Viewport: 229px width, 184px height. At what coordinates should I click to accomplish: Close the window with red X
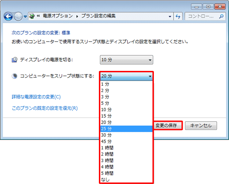[x=220, y=7]
